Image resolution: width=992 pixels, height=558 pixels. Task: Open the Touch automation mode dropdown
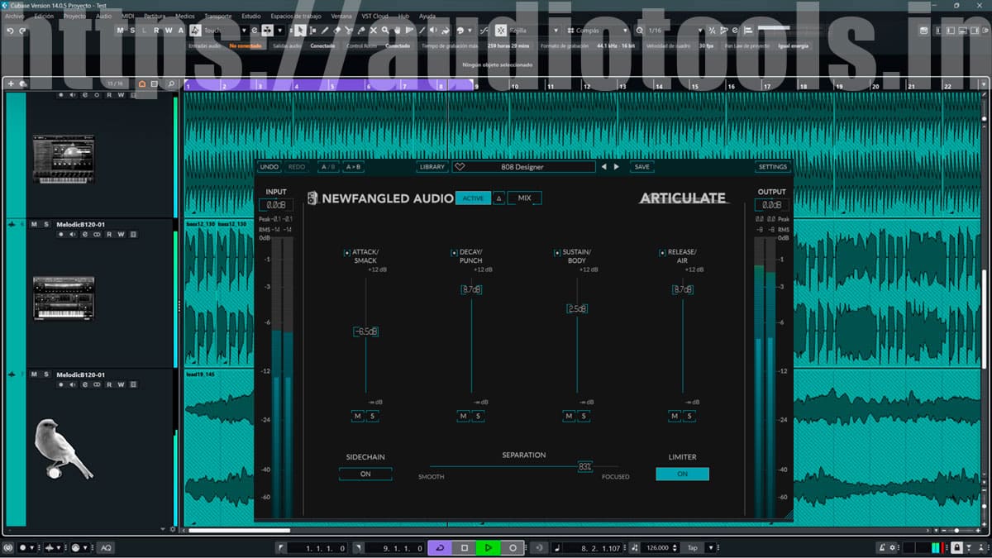224,31
